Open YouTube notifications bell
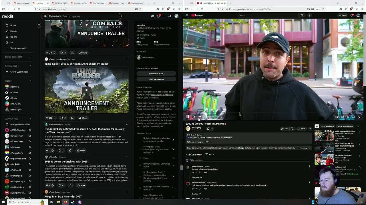The height and width of the screenshot is (205, 366). pyautogui.click(x=352, y=15)
